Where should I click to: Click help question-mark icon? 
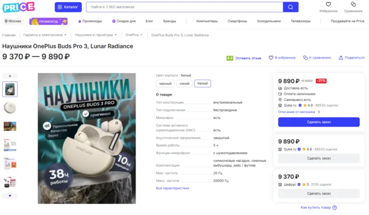(x=335, y=207)
